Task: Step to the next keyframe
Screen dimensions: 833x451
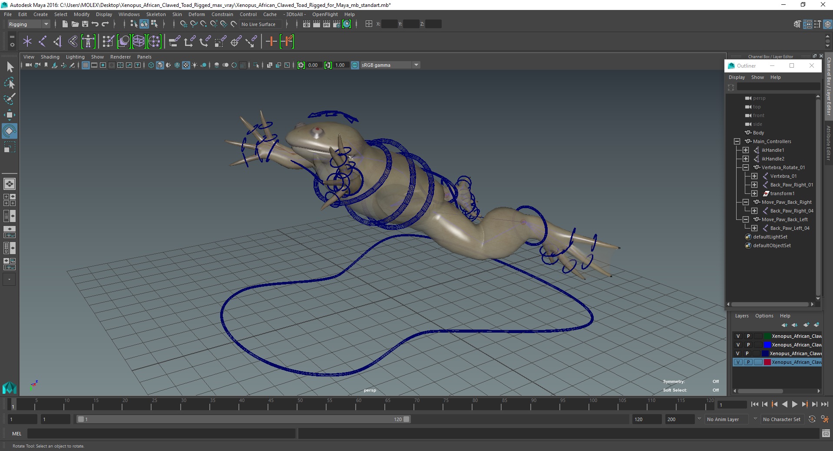Action: (x=804, y=404)
